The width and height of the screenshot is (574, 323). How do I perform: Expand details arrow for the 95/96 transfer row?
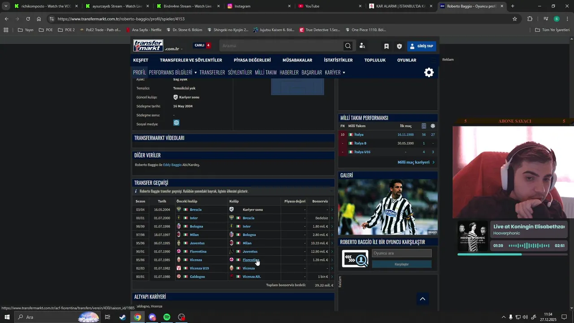coord(332,243)
